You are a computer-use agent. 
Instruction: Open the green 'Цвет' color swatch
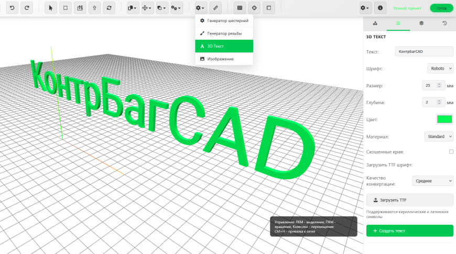tap(444, 119)
